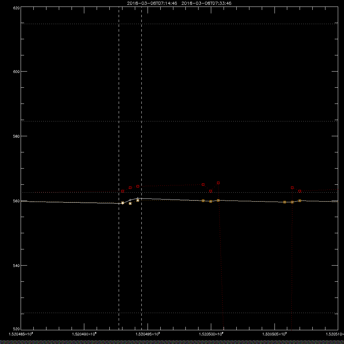Select the 520 y-axis label

[17, 329]
